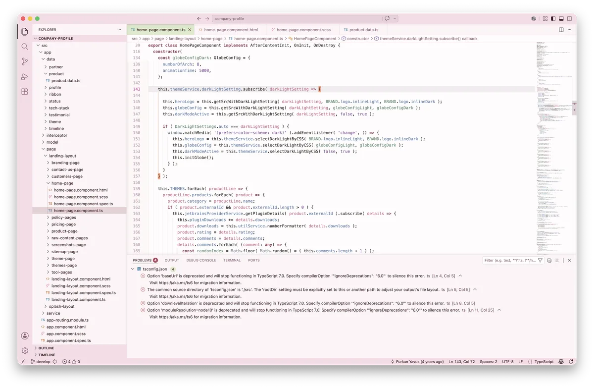Open the Run and Debug view
Image resolution: width=594 pixels, height=390 pixels.
click(x=25, y=77)
